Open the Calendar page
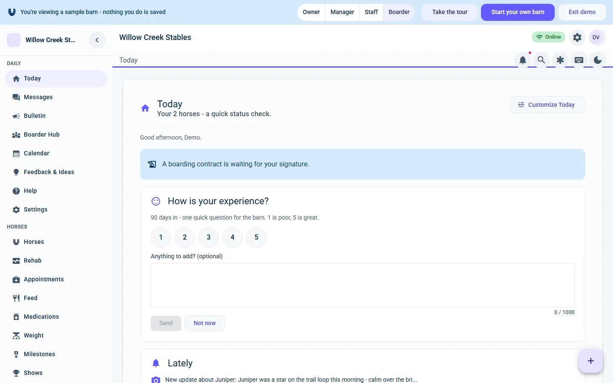 click(x=56, y=153)
